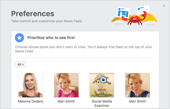Click the Mari Smith name under blue photo
The height and width of the screenshot is (109, 170).
coord(138,101)
